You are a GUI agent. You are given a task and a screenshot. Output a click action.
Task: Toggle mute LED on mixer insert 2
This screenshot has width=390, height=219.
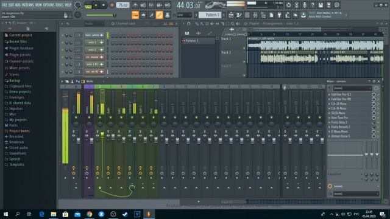100,117
